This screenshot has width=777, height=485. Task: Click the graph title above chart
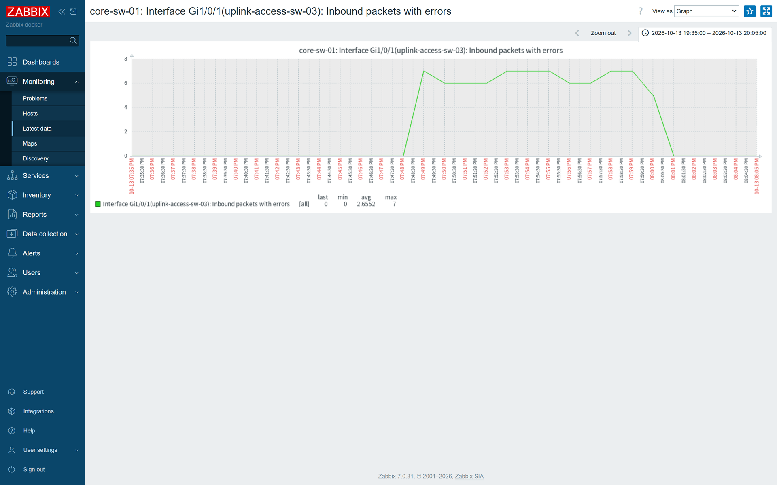point(431,51)
